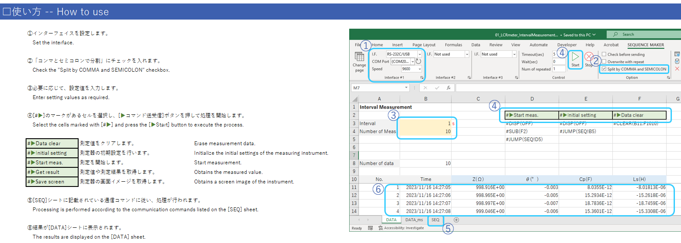Select Number of Meas value cell showing 10 in row 4
The height and width of the screenshot is (243, 681).
tap(426, 131)
